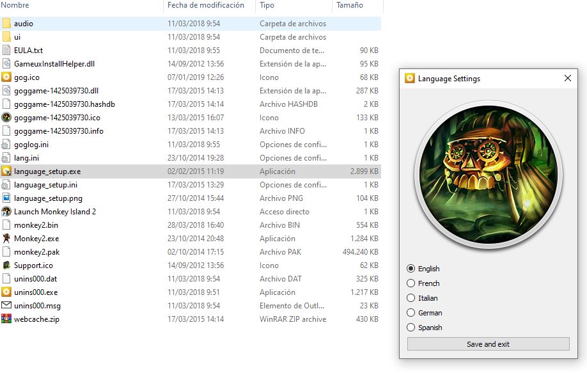Click the language_setup.ini file icon
This screenshot has width=587, height=373.
tap(6, 185)
